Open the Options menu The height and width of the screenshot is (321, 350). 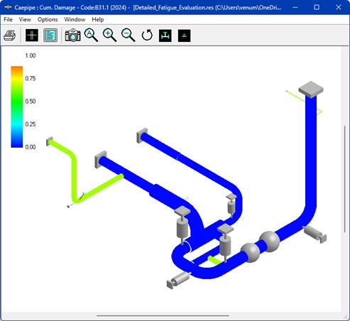(48, 19)
